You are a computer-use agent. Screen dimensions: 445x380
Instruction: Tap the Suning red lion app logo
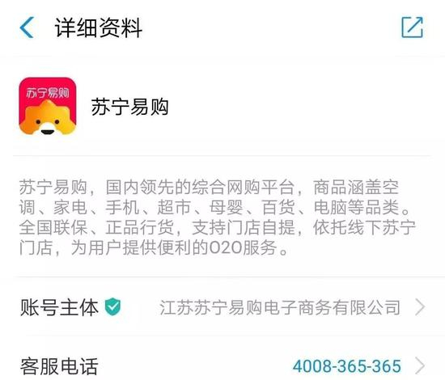coord(48,106)
